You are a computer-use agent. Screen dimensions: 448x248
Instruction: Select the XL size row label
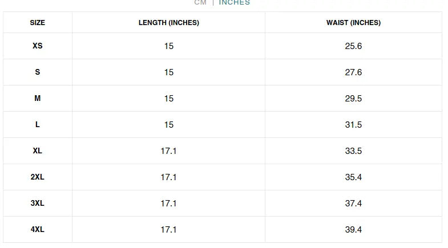click(38, 151)
